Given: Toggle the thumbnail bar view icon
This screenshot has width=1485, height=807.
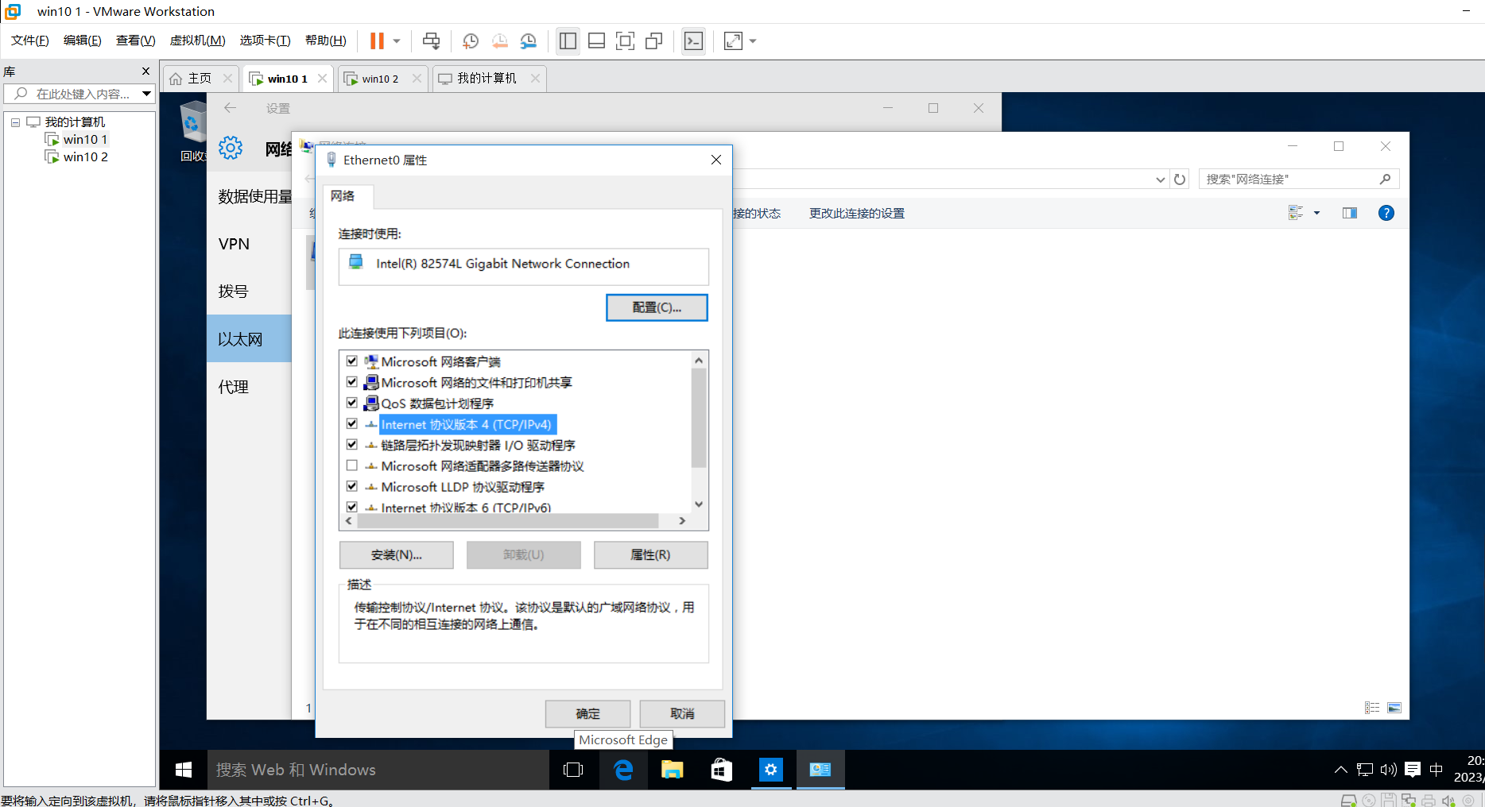Looking at the screenshot, I should point(597,41).
